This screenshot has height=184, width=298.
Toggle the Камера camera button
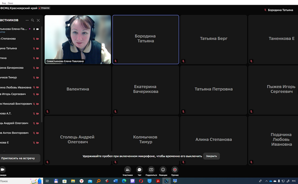(x=3, y=169)
